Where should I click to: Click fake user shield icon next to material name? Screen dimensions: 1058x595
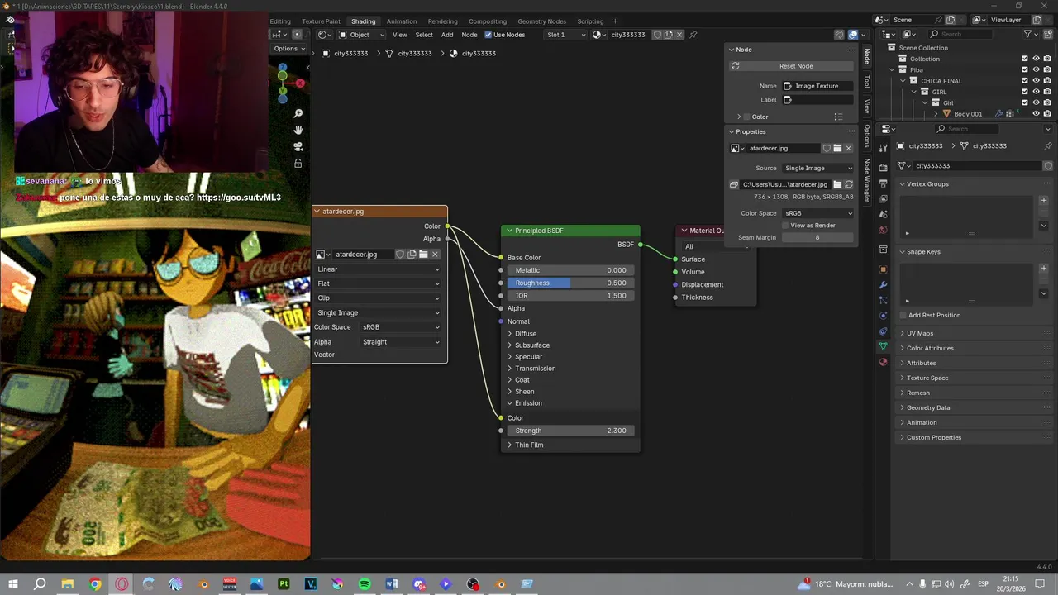coord(657,35)
